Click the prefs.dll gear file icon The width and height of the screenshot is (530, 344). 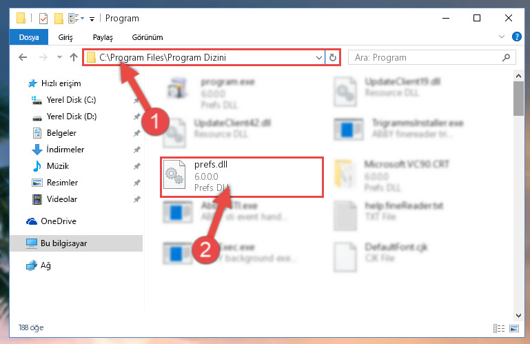click(x=174, y=175)
